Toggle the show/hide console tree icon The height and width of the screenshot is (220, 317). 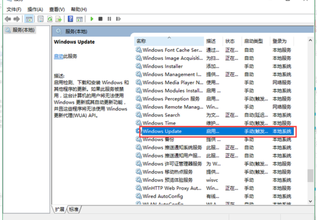(x=29, y=19)
